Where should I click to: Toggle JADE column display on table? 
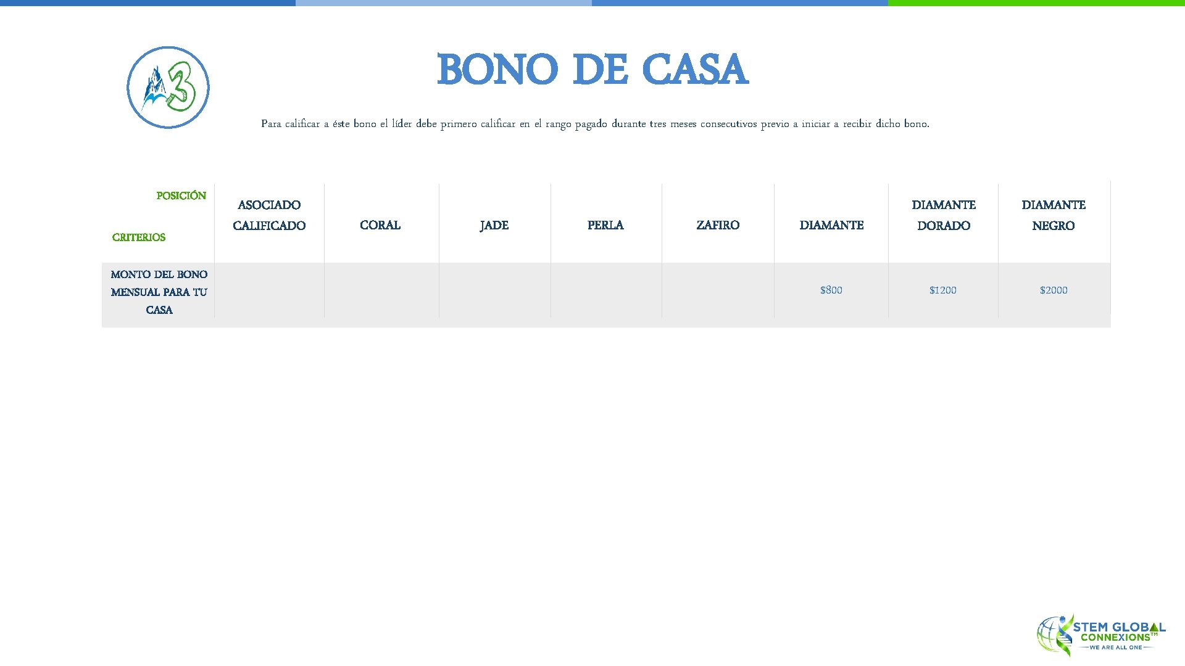pyautogui.click(x=493, y=224)
